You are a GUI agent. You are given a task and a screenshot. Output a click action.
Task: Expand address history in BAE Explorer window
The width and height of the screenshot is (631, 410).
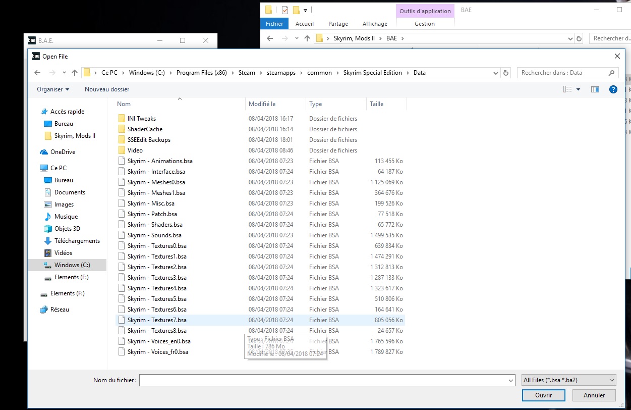coord(570,38)
